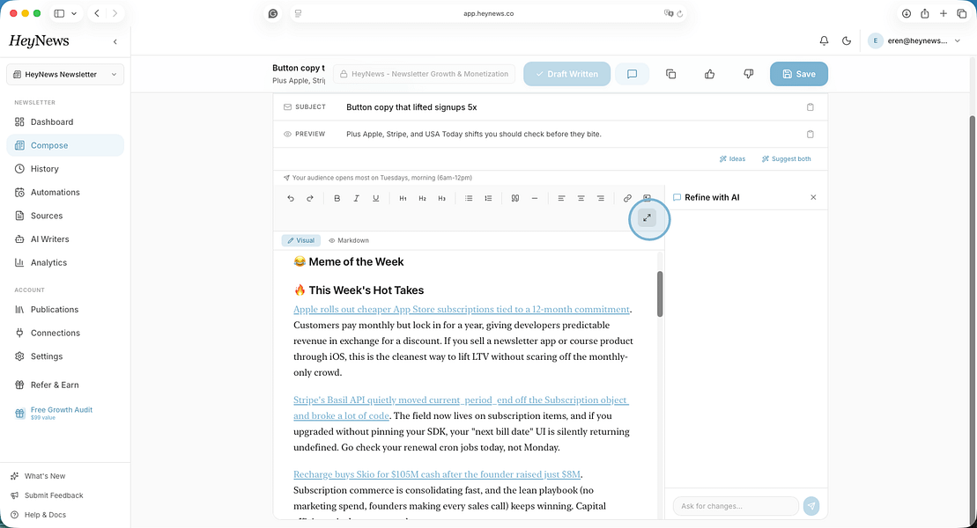Image resolution: width=977 pixels, height=528 pixels.
Task: Insert a numbered list
Action: [488, 198]
